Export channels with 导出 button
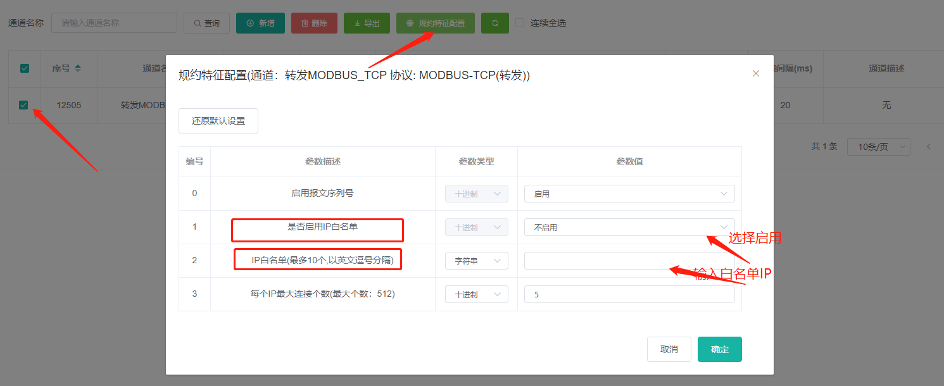This screenshot has height=386, width=944. (x=367, y=23)
